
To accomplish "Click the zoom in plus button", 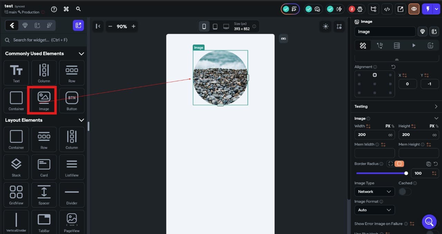I will click(x=133, y=27).
